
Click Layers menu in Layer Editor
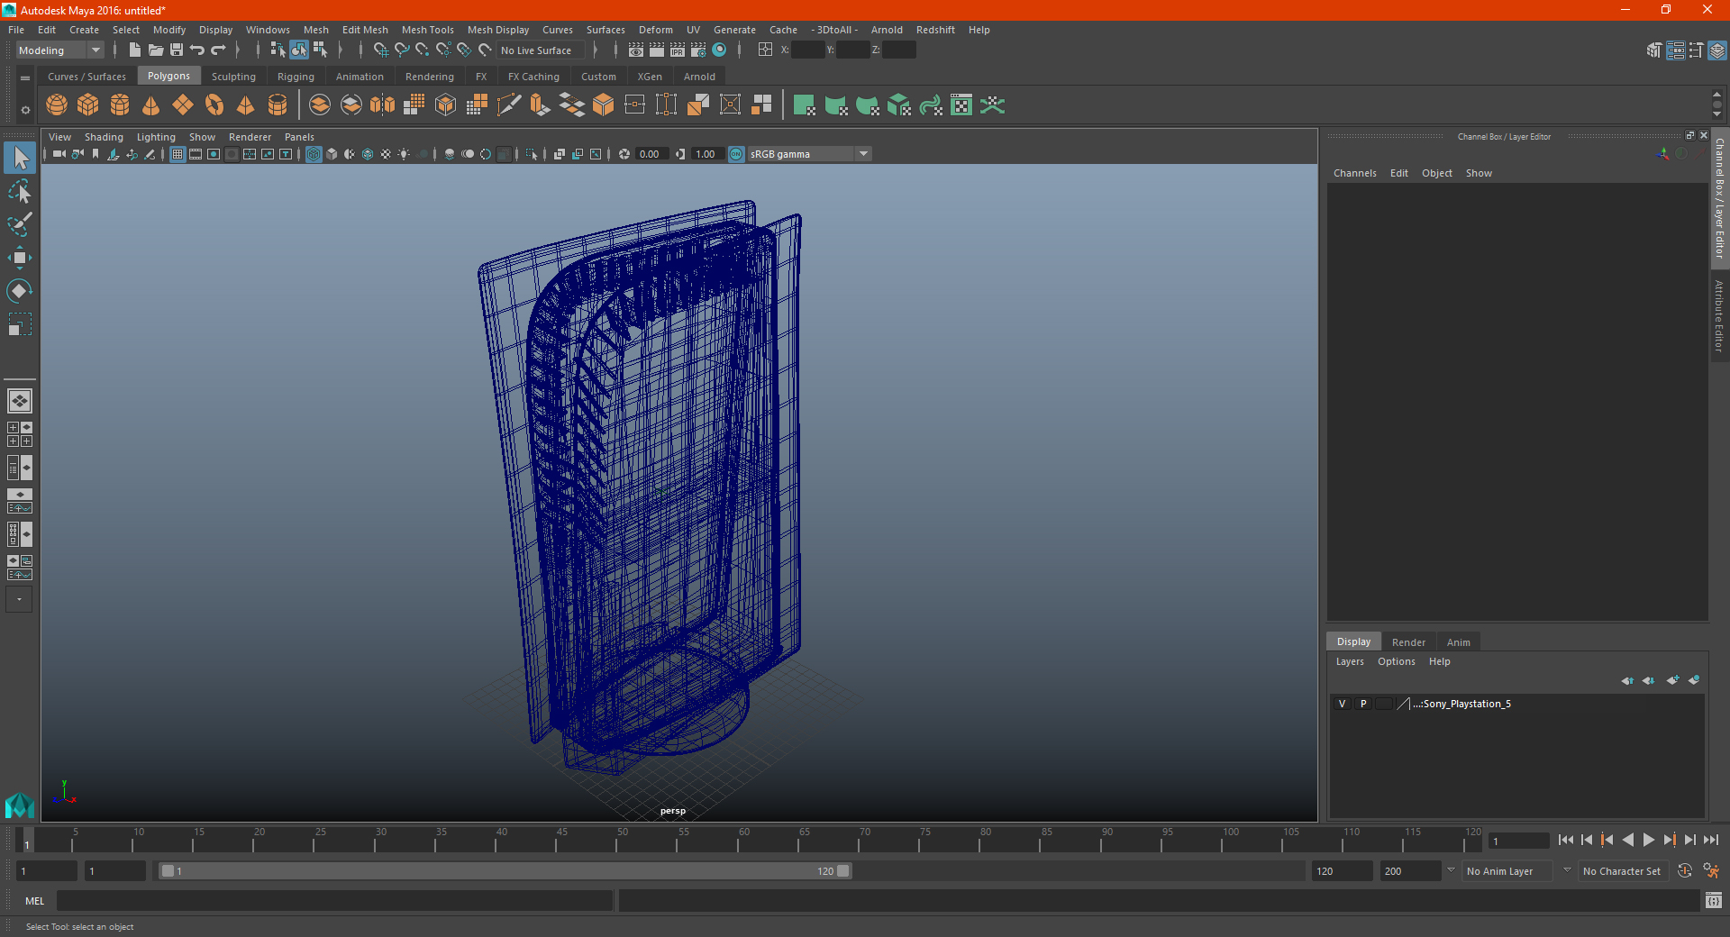[1350, 661]
